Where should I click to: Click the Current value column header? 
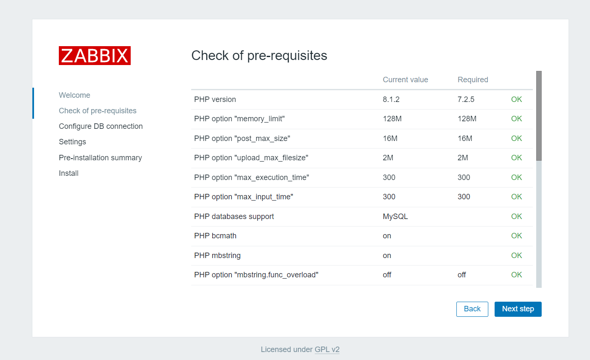(405, 80)
